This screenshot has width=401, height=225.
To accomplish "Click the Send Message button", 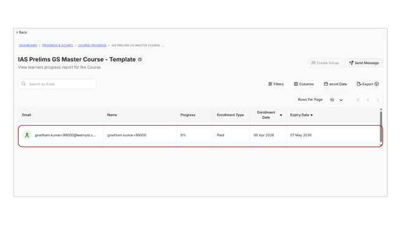I will click(364, 63).
